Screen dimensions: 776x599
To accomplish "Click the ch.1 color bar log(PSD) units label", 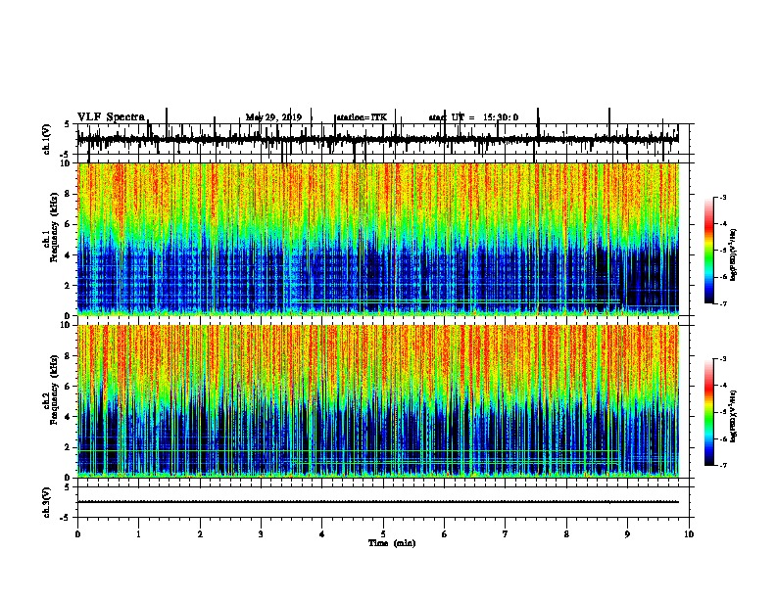I will [x=734, y=255].
